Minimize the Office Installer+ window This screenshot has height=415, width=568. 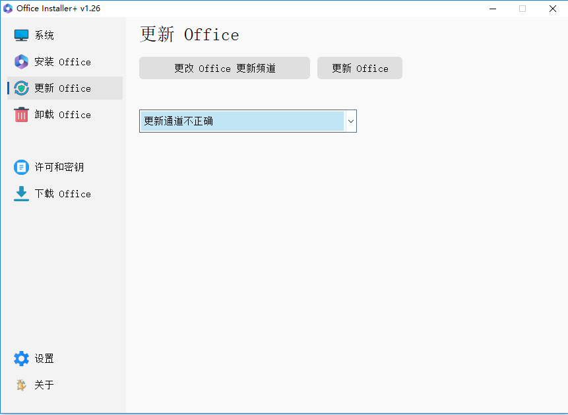492,9
